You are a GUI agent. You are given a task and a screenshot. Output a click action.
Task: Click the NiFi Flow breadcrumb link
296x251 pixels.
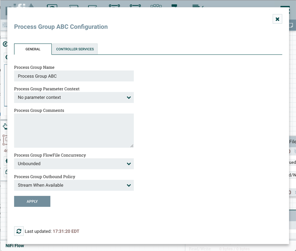pos(15,246)
